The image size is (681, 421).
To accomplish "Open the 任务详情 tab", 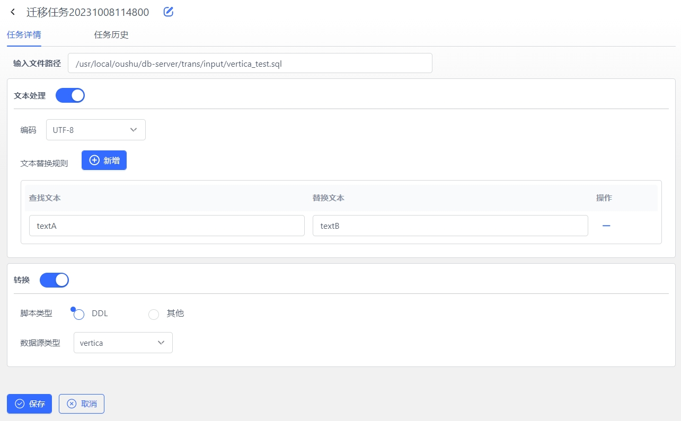I will (24, 35).
